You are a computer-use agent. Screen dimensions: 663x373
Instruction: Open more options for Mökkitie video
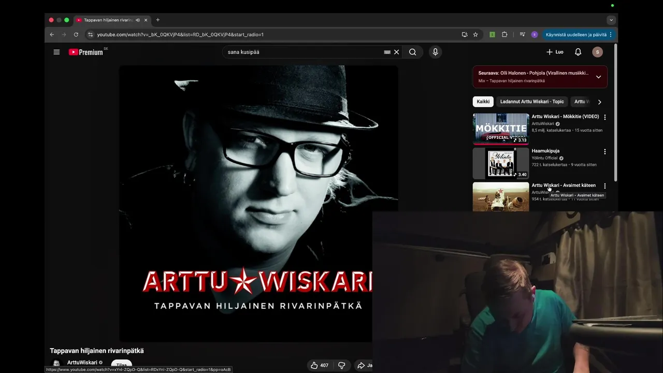click(x=604, y=118)
